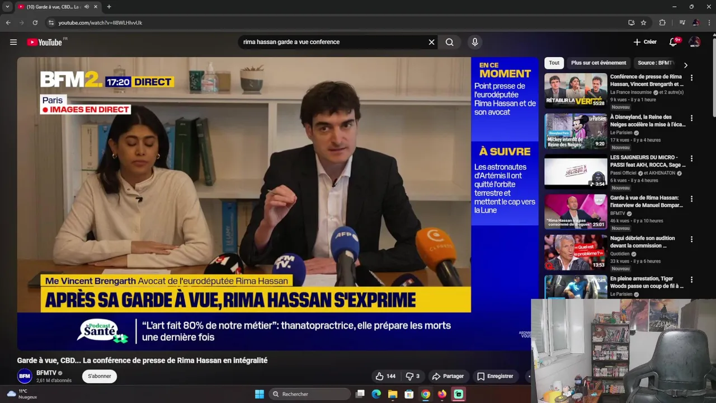Save the video with Enregistrer

pos(495,376)
